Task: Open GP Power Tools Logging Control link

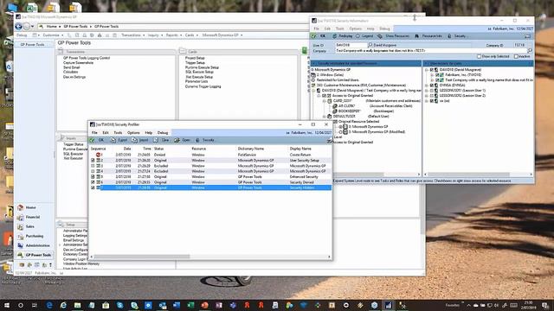Action: pyautogui.click(x=87, y=58)
